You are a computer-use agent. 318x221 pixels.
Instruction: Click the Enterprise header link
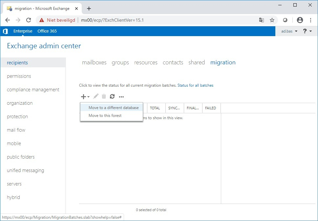[x=23, y=31]
